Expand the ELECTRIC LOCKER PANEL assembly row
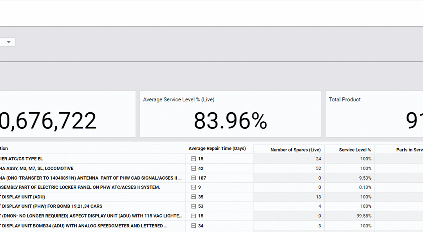The image size is (423, 232). (193, 187)
